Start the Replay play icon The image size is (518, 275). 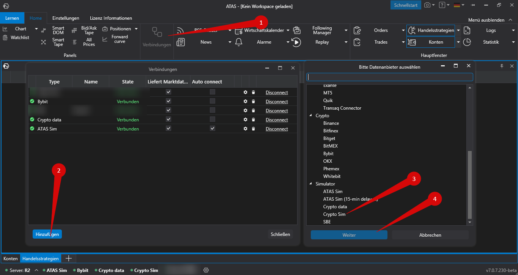(x=296, y=42)
